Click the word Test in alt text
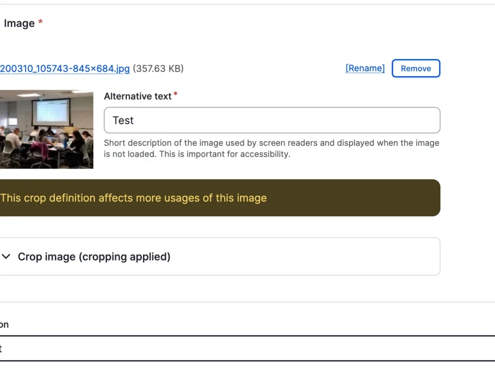Screen dimensions: 495x371 tap(123, 120)
